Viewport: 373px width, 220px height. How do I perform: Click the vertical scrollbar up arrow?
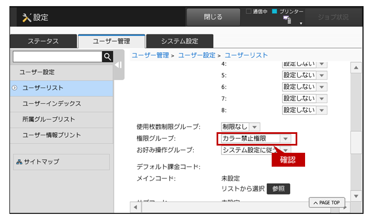click(x=356, y=68)
